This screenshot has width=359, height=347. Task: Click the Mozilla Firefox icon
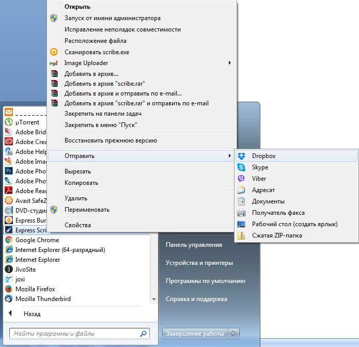pos(9,289)
